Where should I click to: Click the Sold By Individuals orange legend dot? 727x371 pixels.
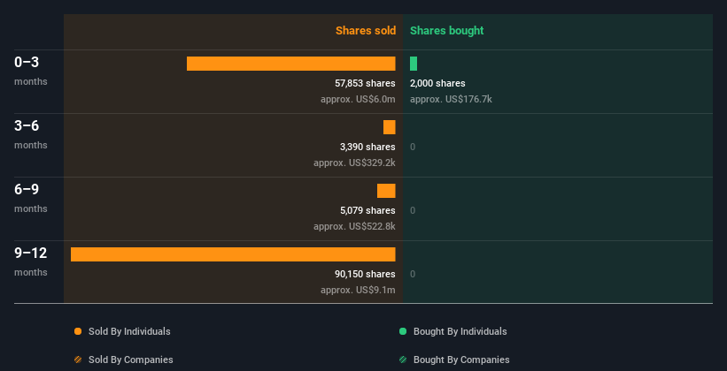coord(78,331)
